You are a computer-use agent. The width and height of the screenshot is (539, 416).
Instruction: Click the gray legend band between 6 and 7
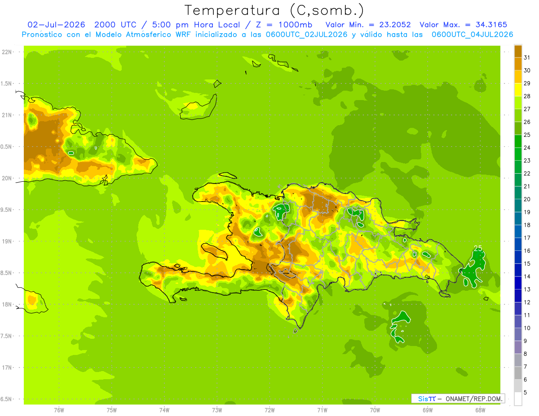pos(518,373)
